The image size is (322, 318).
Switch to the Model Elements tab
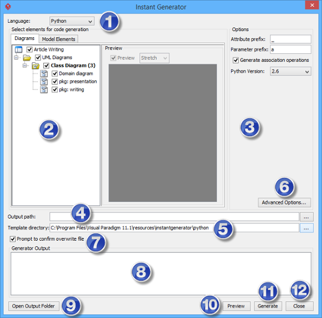click(x=58, y=39)
